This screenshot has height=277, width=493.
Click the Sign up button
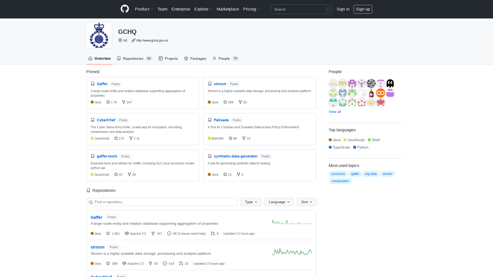363,9
